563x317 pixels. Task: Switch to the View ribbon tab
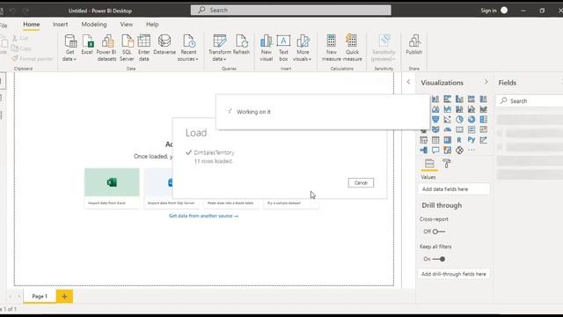pyautogui.click(x=127, y=24)
